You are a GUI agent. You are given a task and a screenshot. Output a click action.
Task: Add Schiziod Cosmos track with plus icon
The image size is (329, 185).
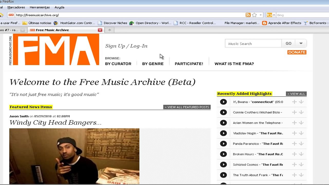click(294, 164)
